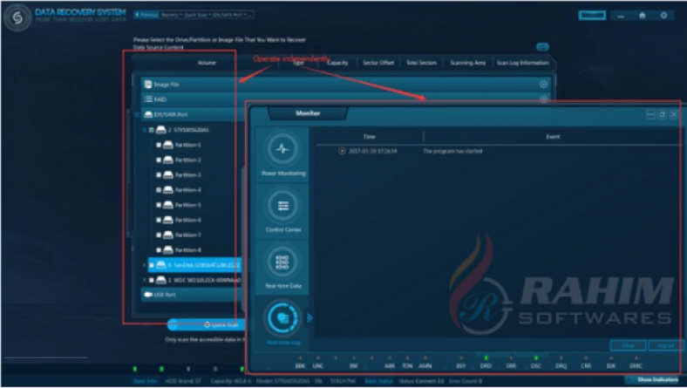Tick the WDC drive checkbox
Screen dimensions: 687x388
coord(152,280)
